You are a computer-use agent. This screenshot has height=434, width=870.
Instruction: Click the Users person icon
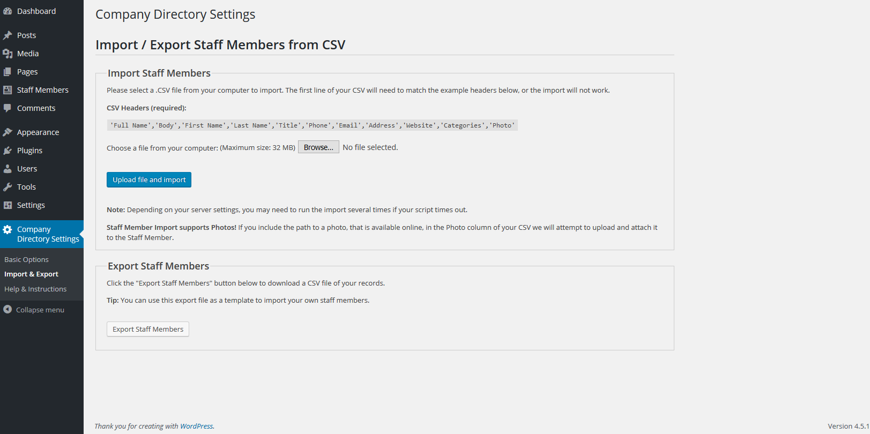click(x=8, y=169)
